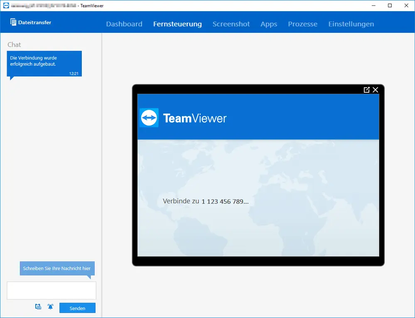The image size is (415, 318).
Task: Click the chat message input field
Action: (52, 291)
